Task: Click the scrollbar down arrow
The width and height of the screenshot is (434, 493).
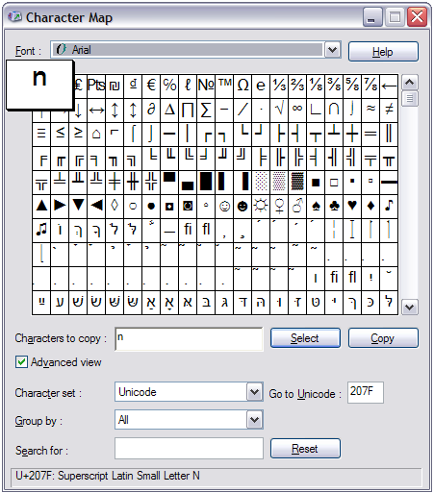Action: point(410,308)
